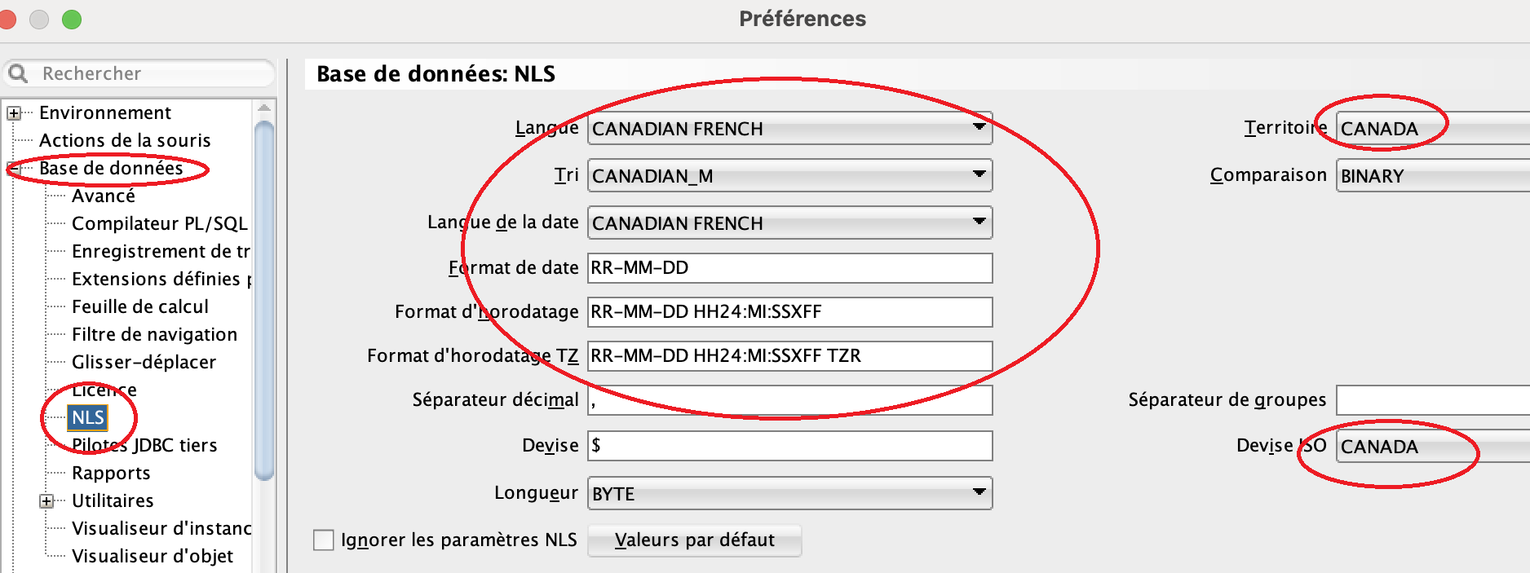
Task: Click the Valeurs par défaut button
Action: 695,540
